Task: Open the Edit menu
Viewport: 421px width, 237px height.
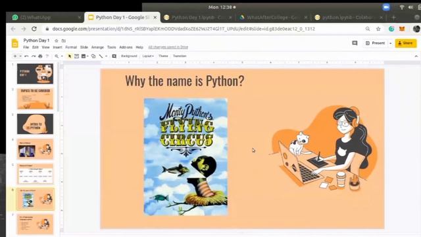Action: coord(35,47)
